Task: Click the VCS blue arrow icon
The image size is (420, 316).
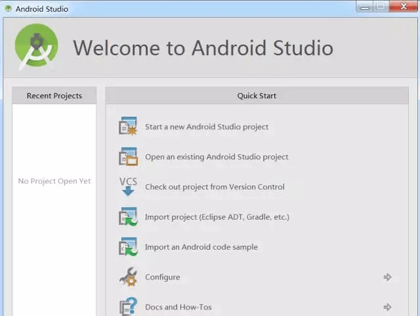Action: [x=129, y=186]
